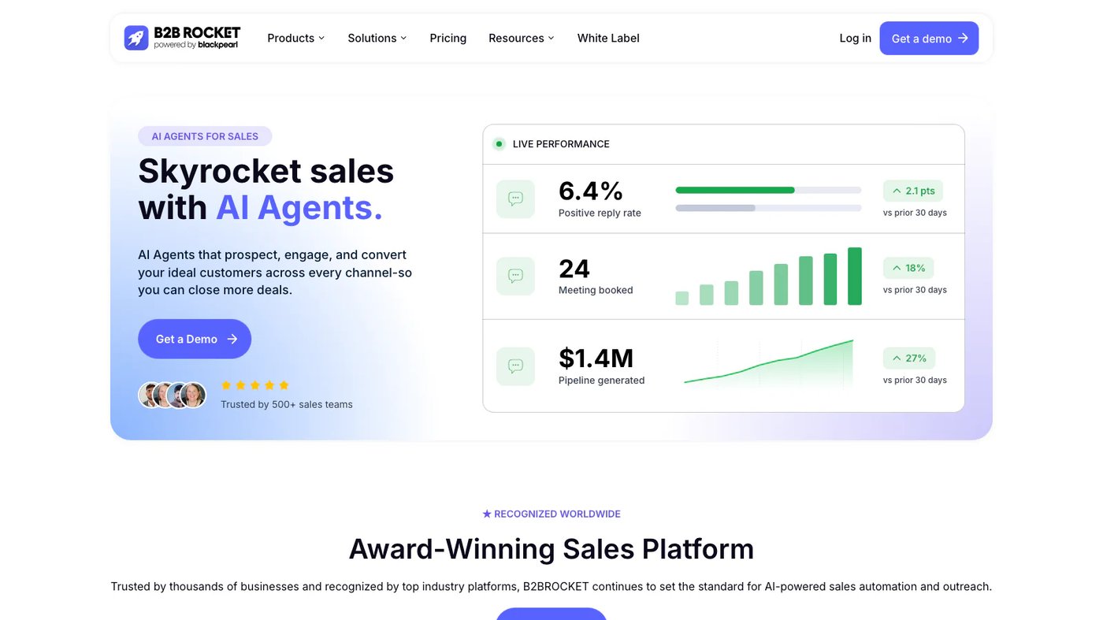Click the Pipeline generated line chart

point(768,362)
